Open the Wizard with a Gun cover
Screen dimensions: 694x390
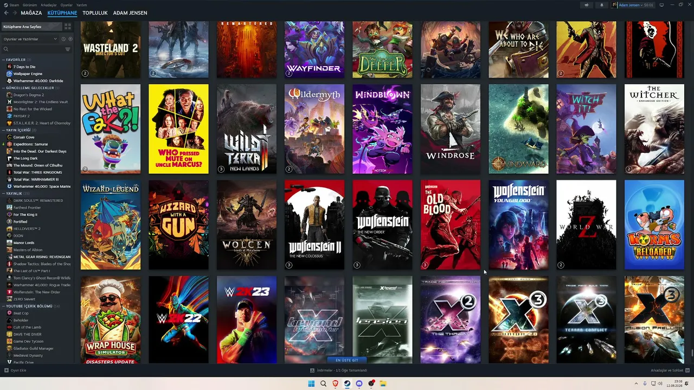(x=178, y=225)
